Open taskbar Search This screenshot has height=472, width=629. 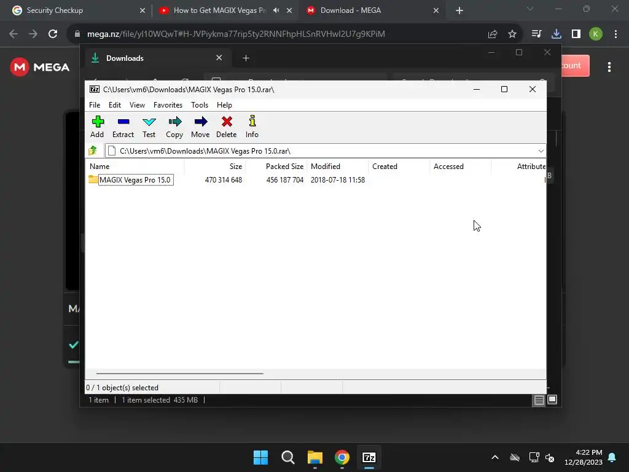pos(287,457)
